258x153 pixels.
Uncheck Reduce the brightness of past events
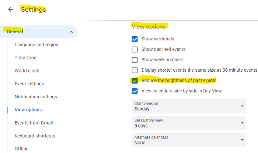tap(135, 81)
